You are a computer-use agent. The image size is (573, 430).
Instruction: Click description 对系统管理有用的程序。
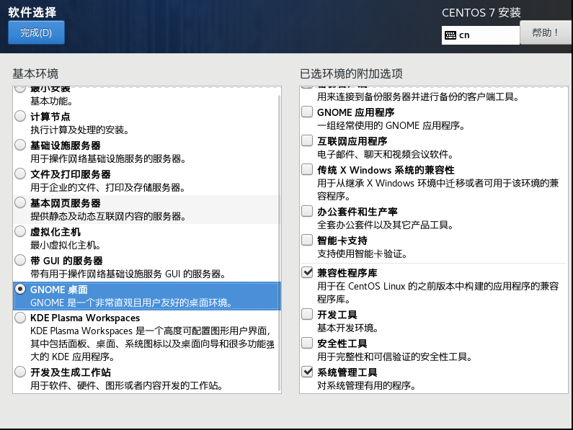pyautogui.click(x=367, y=386)
